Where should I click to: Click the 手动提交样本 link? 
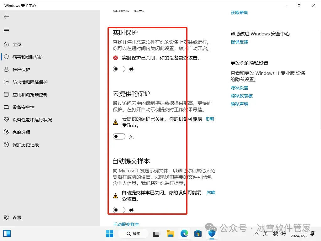[x=126, y=224]
